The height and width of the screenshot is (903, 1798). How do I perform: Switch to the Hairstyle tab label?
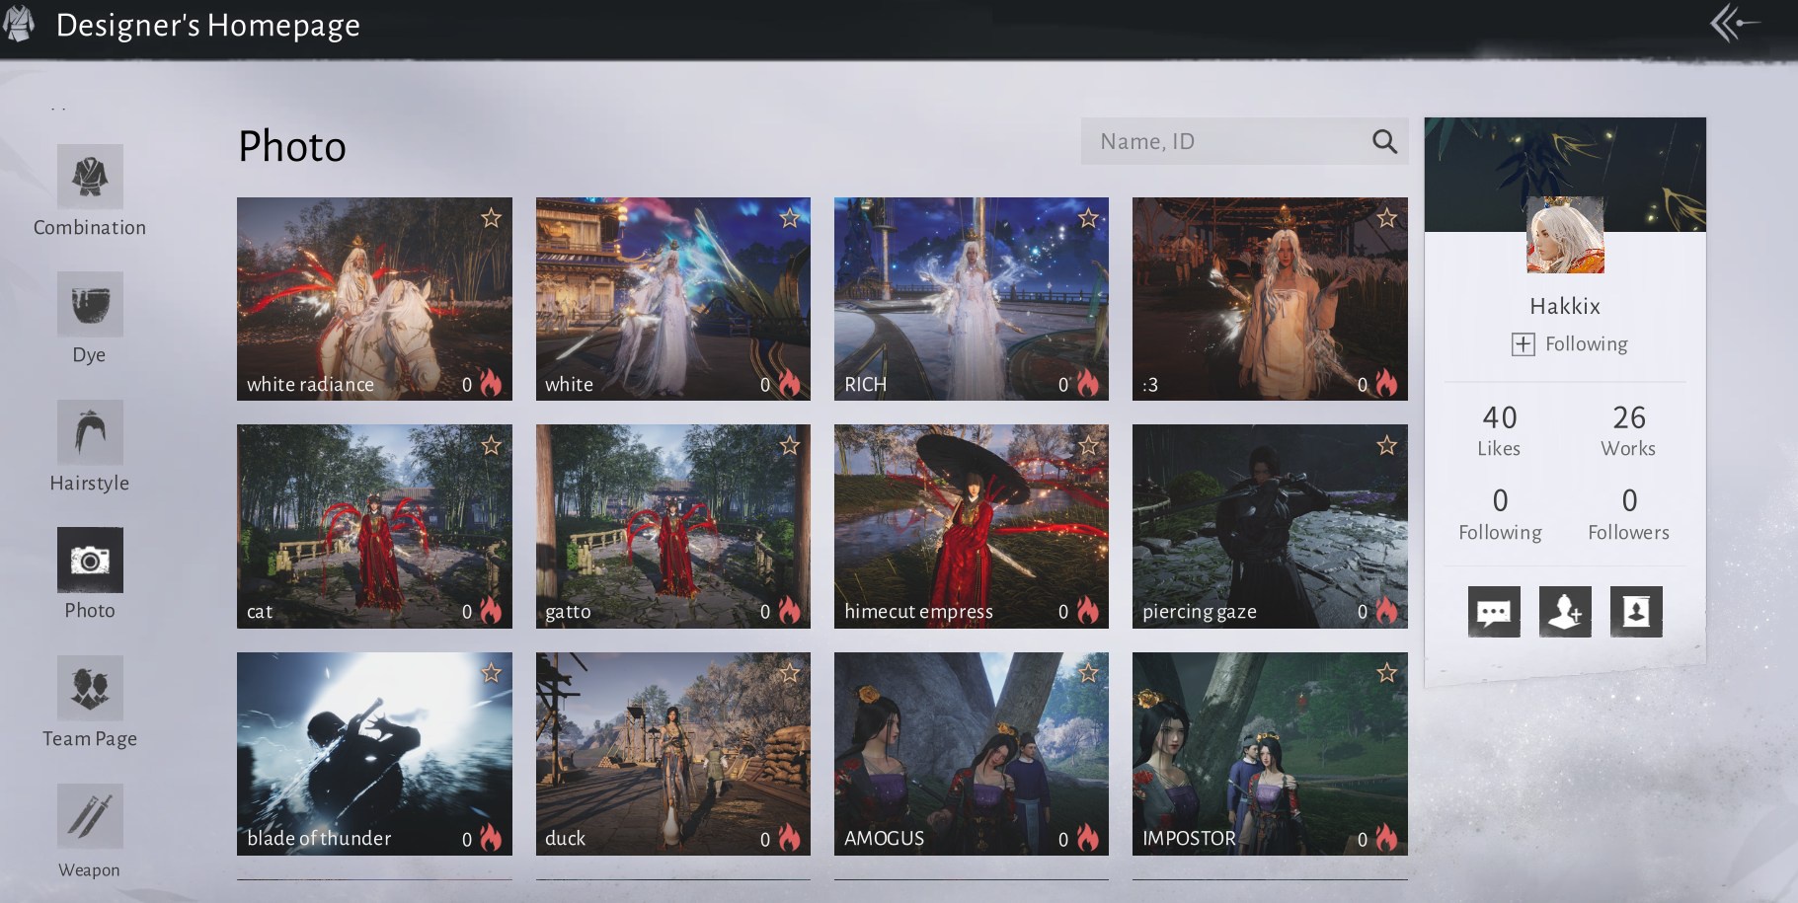(90, 483)
